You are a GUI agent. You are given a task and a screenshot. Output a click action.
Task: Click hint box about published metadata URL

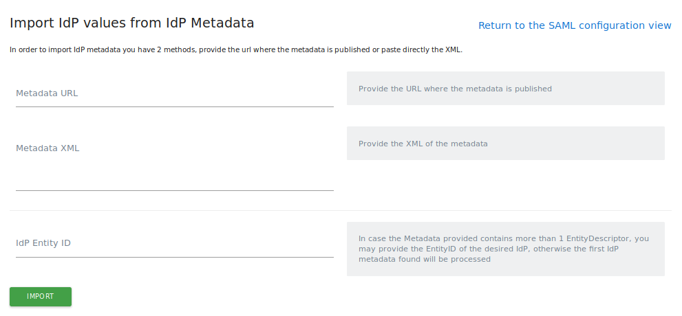point(505,89)
